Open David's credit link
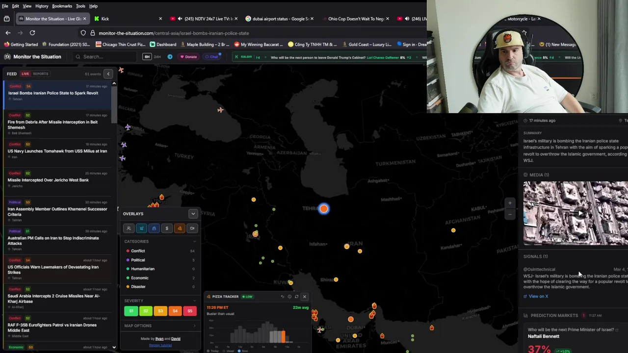Image resolution: width=628 pixels, height=353 pixels. [176, 339]
